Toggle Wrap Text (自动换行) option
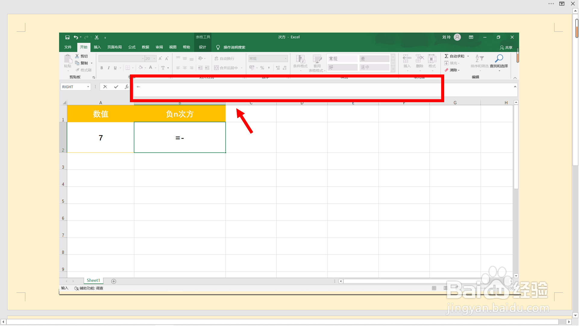 click(x=224, y=58)
